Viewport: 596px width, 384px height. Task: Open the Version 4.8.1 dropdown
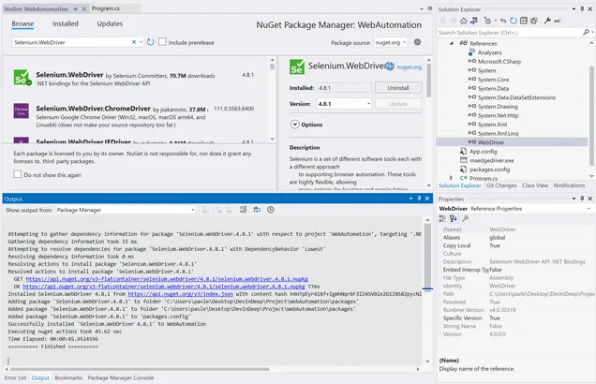click(x=344, y=104)
